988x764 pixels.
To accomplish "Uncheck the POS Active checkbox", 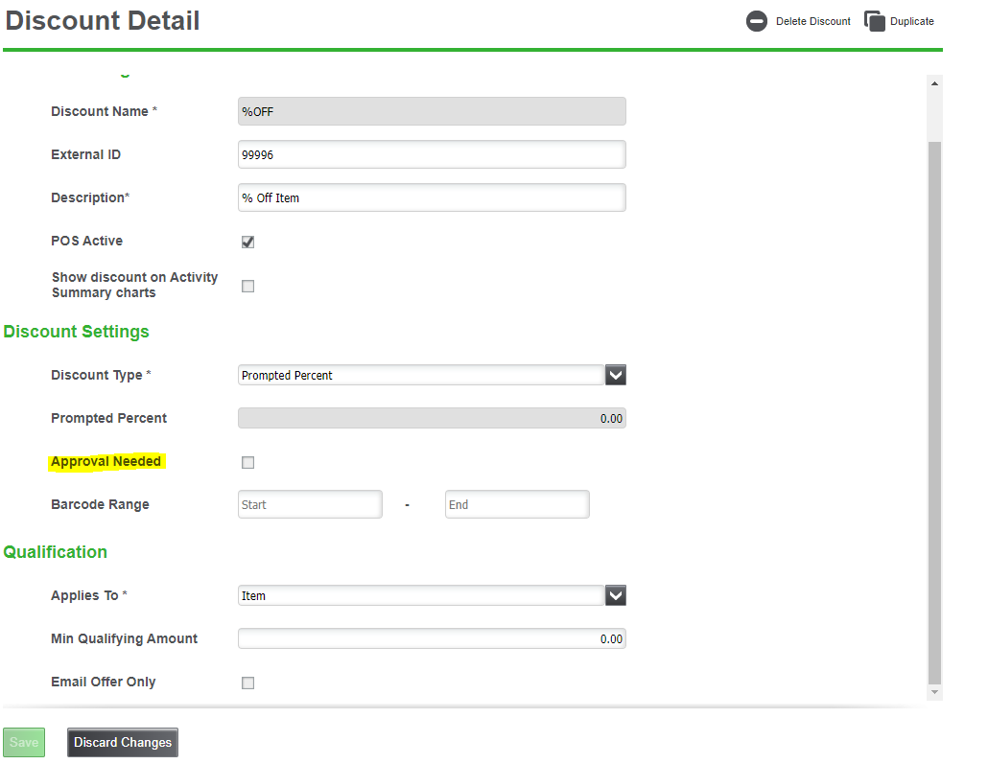I will pos(248,242).
